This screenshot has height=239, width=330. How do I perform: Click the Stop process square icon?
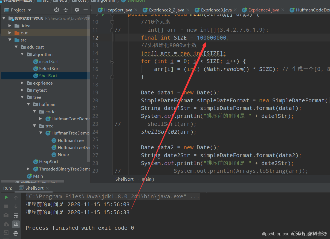[6, 206]
